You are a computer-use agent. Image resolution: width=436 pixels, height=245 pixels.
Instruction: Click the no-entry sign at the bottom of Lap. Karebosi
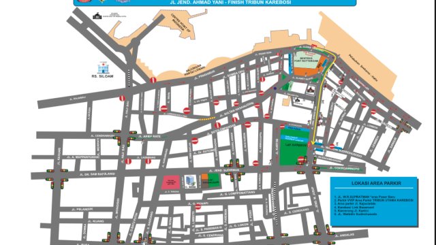point(301,159)
